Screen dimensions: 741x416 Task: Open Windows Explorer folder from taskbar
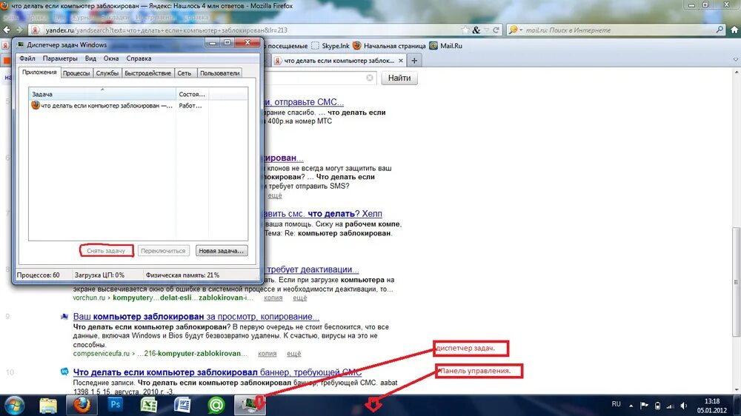point(48,405)
